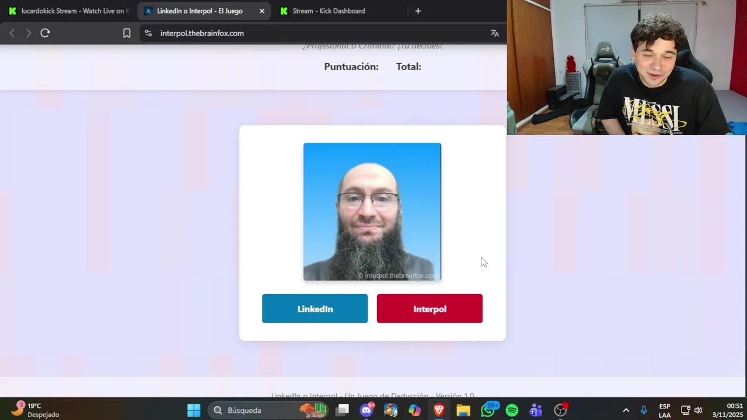The width and height of the screenshot is (747, 420).
Task: Open the Windows Start menu
Action: pos(194,410)
